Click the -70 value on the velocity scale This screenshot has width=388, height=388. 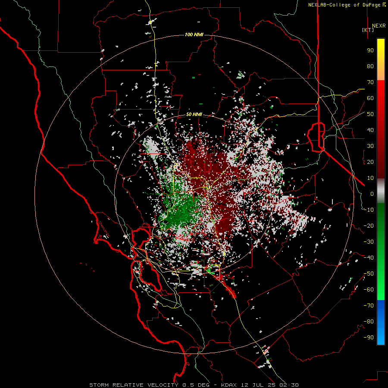(x=369, y=306)
